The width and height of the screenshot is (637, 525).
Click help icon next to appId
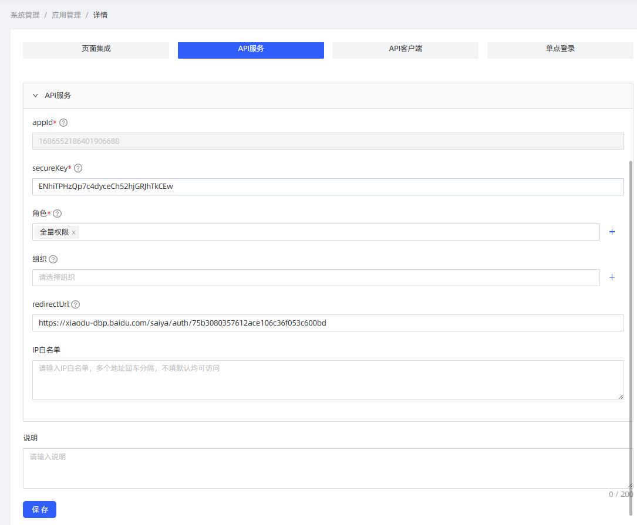[64, 123]
